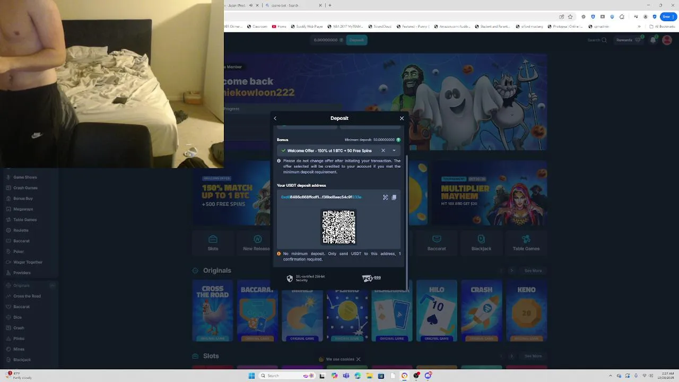The height and width of the screenshot is (382, 679).
Task: Open Wager Together in sidebar
Action: [28, 262]
